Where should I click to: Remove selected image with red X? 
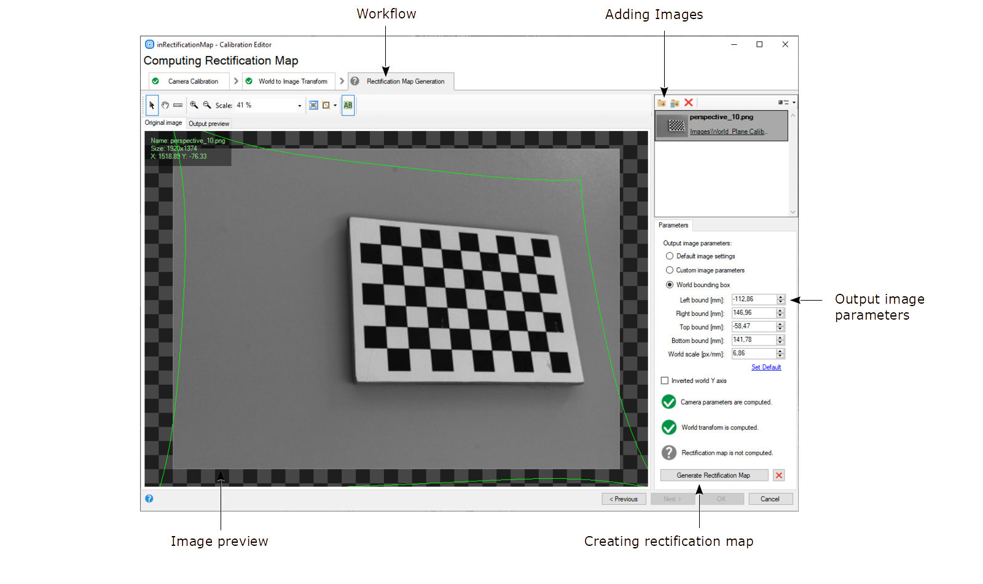coord(689,103)
